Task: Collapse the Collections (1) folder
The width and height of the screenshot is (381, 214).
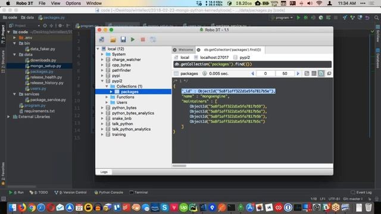Action: (x=107, y=86)
